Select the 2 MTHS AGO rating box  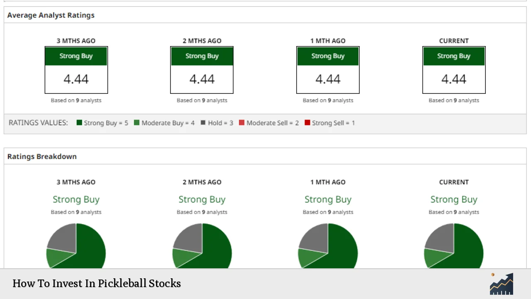tap(202, 70)
